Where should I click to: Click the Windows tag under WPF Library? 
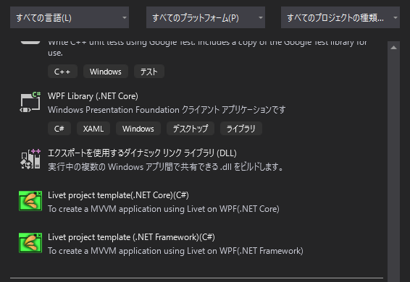coord(138,129)
